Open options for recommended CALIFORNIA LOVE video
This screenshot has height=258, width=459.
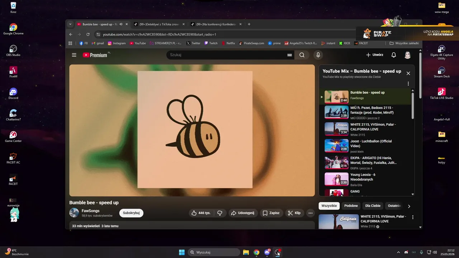coord(413,217)
